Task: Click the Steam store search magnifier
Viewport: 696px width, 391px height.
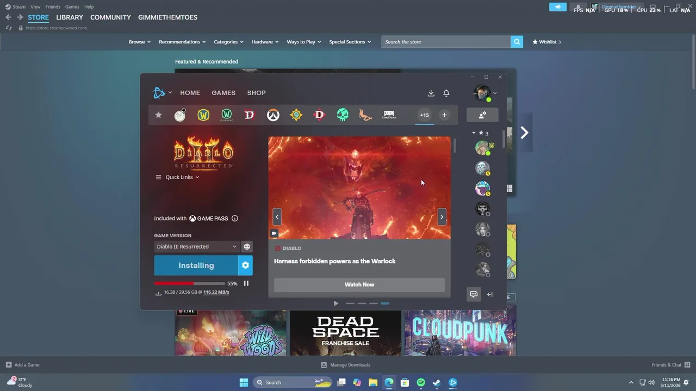Action: [517, 42]
